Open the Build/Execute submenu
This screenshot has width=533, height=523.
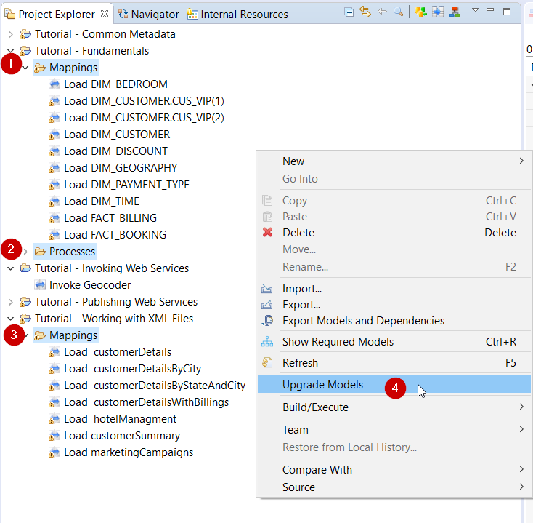394,407
